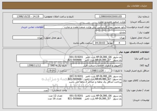Click delivery city field شهر محل تحویل
This screenshot has width=157, height=111.
28,38
